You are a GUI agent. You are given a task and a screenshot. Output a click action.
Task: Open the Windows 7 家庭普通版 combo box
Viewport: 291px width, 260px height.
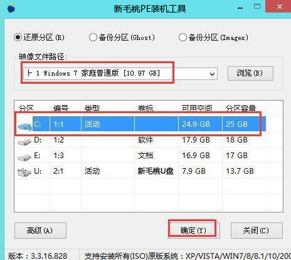click(120, 74)
